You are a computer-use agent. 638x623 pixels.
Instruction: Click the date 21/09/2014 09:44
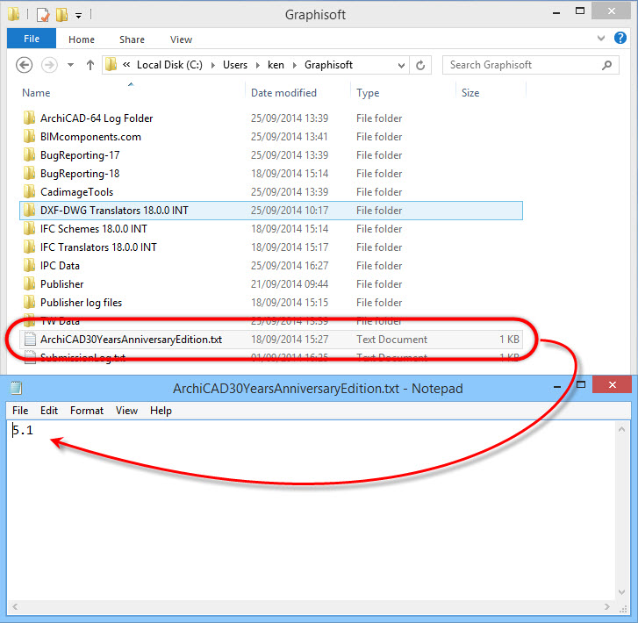[290, 284]
